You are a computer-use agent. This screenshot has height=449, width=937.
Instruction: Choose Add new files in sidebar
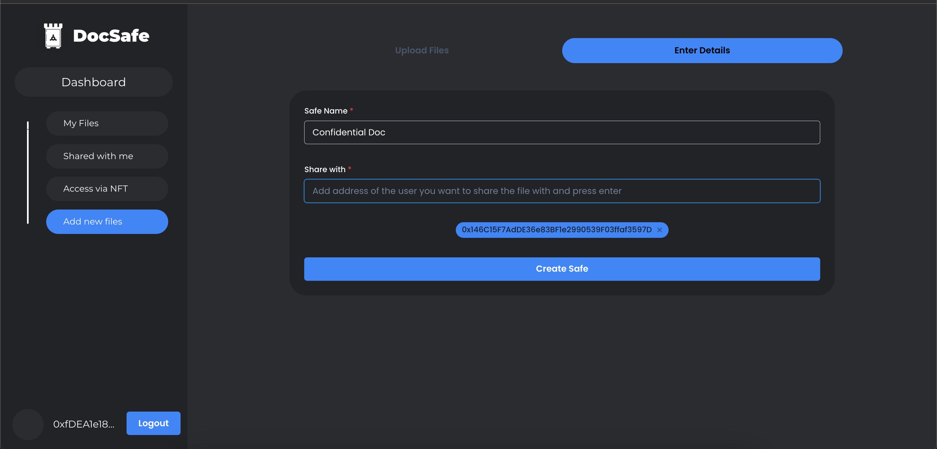click(x=107, y=222)
